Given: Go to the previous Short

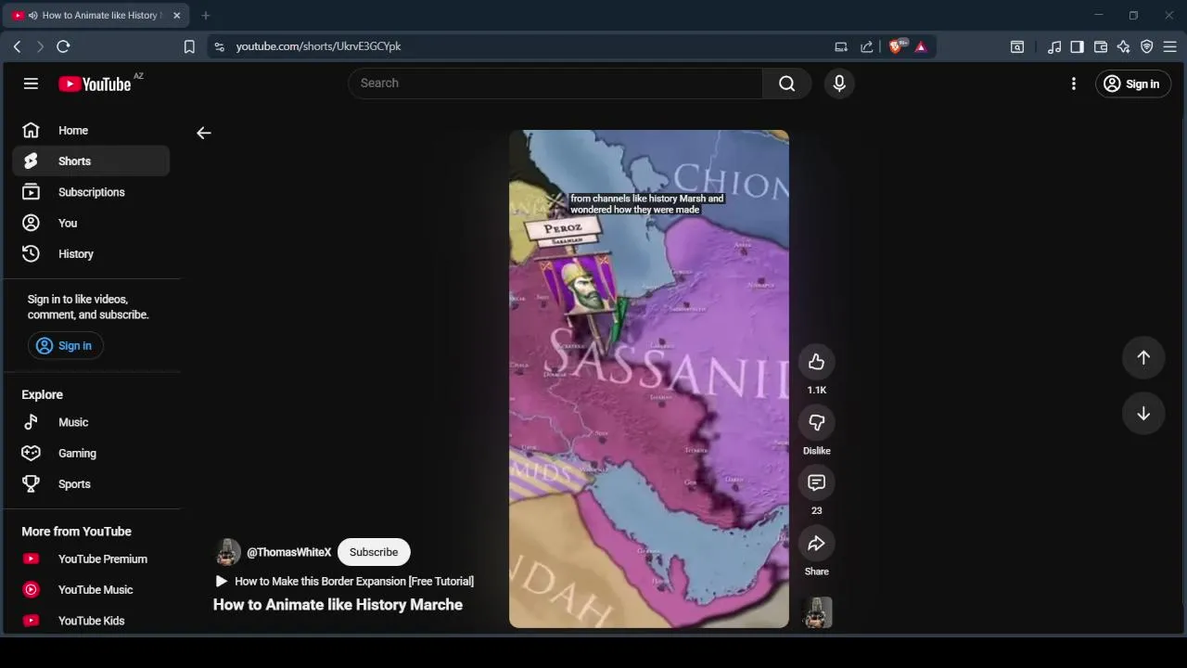Looking at the screenshot, I should tap(1143, 358).
